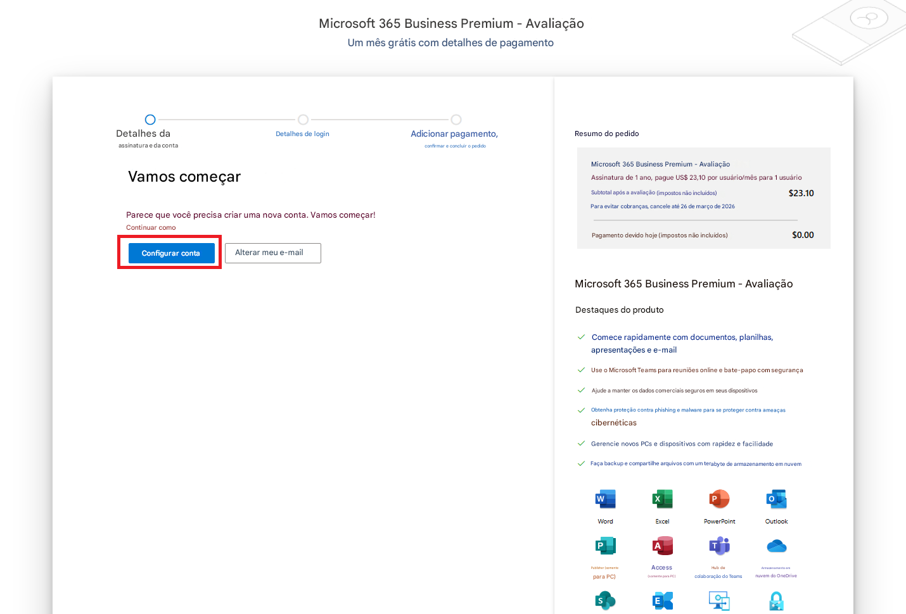The width and height of the screenshot is (906, 614).
Task: Click Pagamento devido hoje label
Action: click(x=660, y=235)
